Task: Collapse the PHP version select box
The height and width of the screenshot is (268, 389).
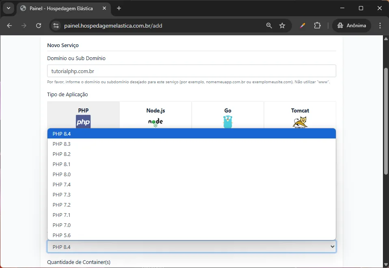Action: 192,247
